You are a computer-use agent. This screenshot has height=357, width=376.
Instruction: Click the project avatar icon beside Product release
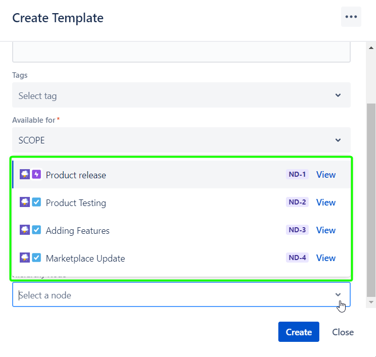point(24,175)
